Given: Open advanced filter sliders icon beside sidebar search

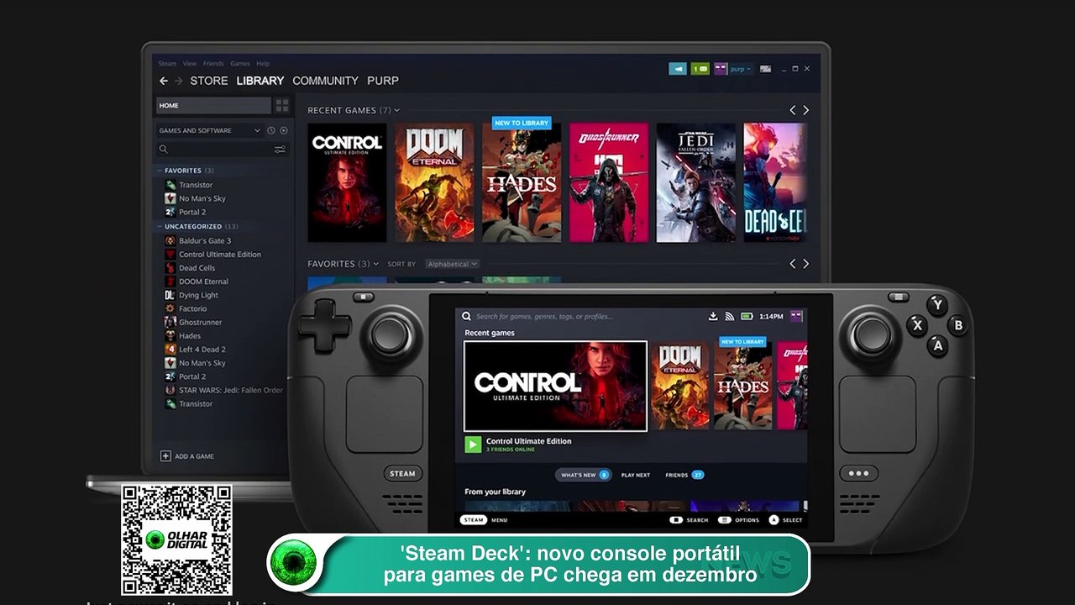Looking at the screenshot, I should pos(280,150).
